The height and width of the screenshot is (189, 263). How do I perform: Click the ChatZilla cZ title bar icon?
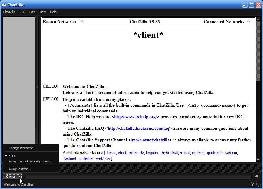(4, 5)
